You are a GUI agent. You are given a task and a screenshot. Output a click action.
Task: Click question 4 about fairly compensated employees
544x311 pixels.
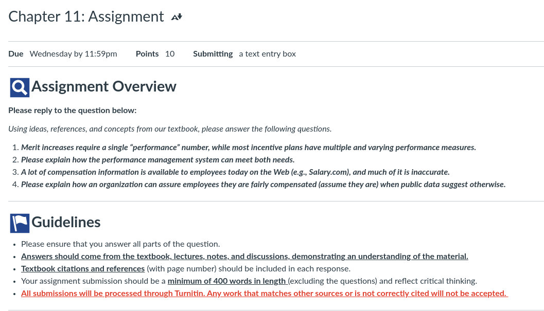pyautogui.click(x=264, y=185)
